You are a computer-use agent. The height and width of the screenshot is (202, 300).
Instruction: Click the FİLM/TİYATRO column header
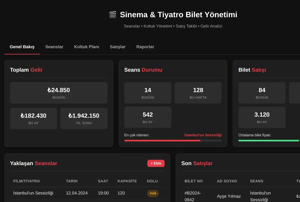26,181
